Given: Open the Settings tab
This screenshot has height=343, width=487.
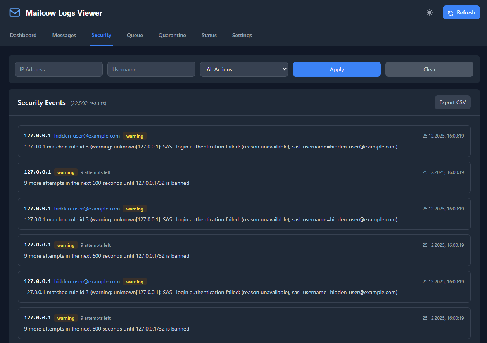Looking at the screenshot, I should [242, 35].
